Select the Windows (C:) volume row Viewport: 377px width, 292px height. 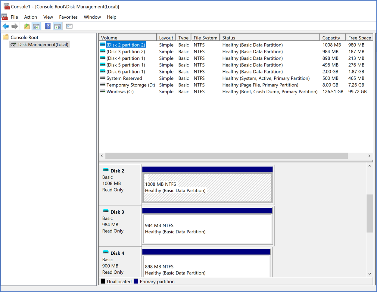(236, 92)
